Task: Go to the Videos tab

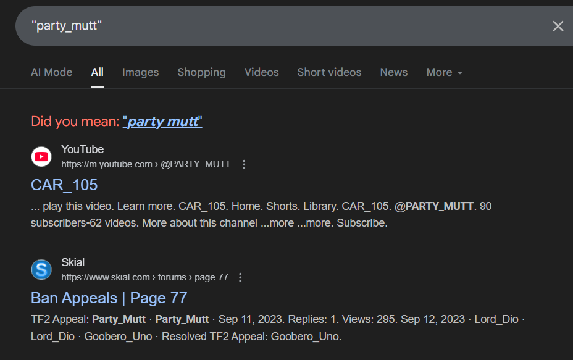Action: point(261,72)
